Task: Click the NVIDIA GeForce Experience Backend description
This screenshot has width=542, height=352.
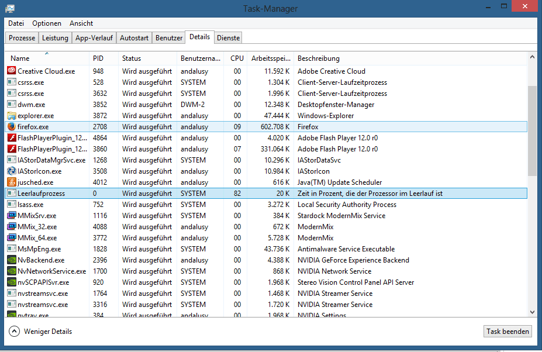Action: click(353, 260)
